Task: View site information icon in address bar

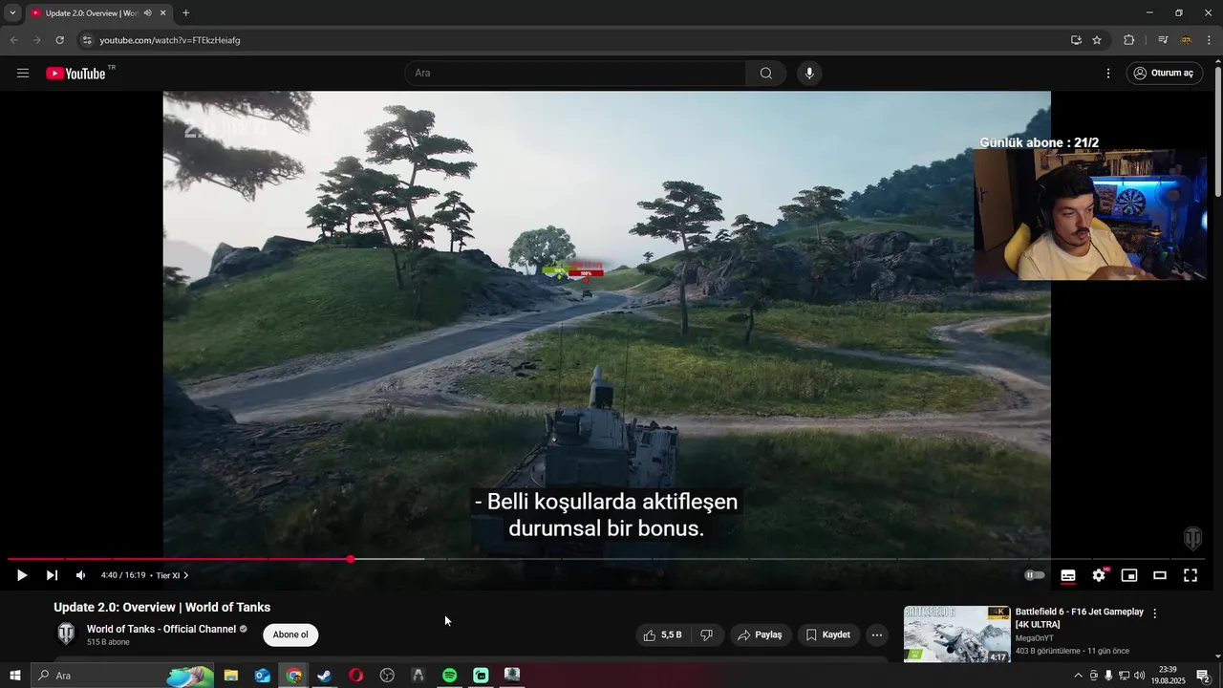Action: (x=87, y=40)
